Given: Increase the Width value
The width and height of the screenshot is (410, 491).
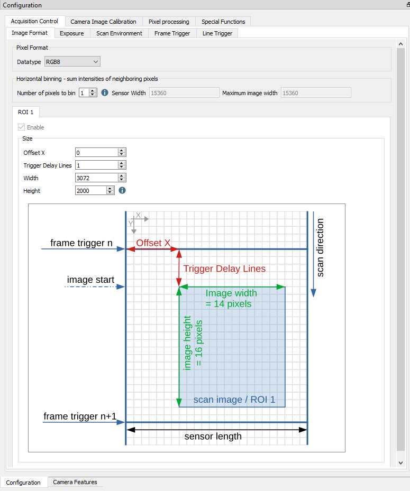Looking at the screenshot, I should click(122, 176).
